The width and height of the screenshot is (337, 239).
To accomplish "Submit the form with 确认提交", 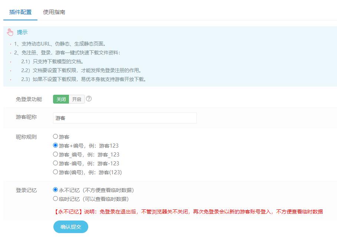I will click(71, 227).
